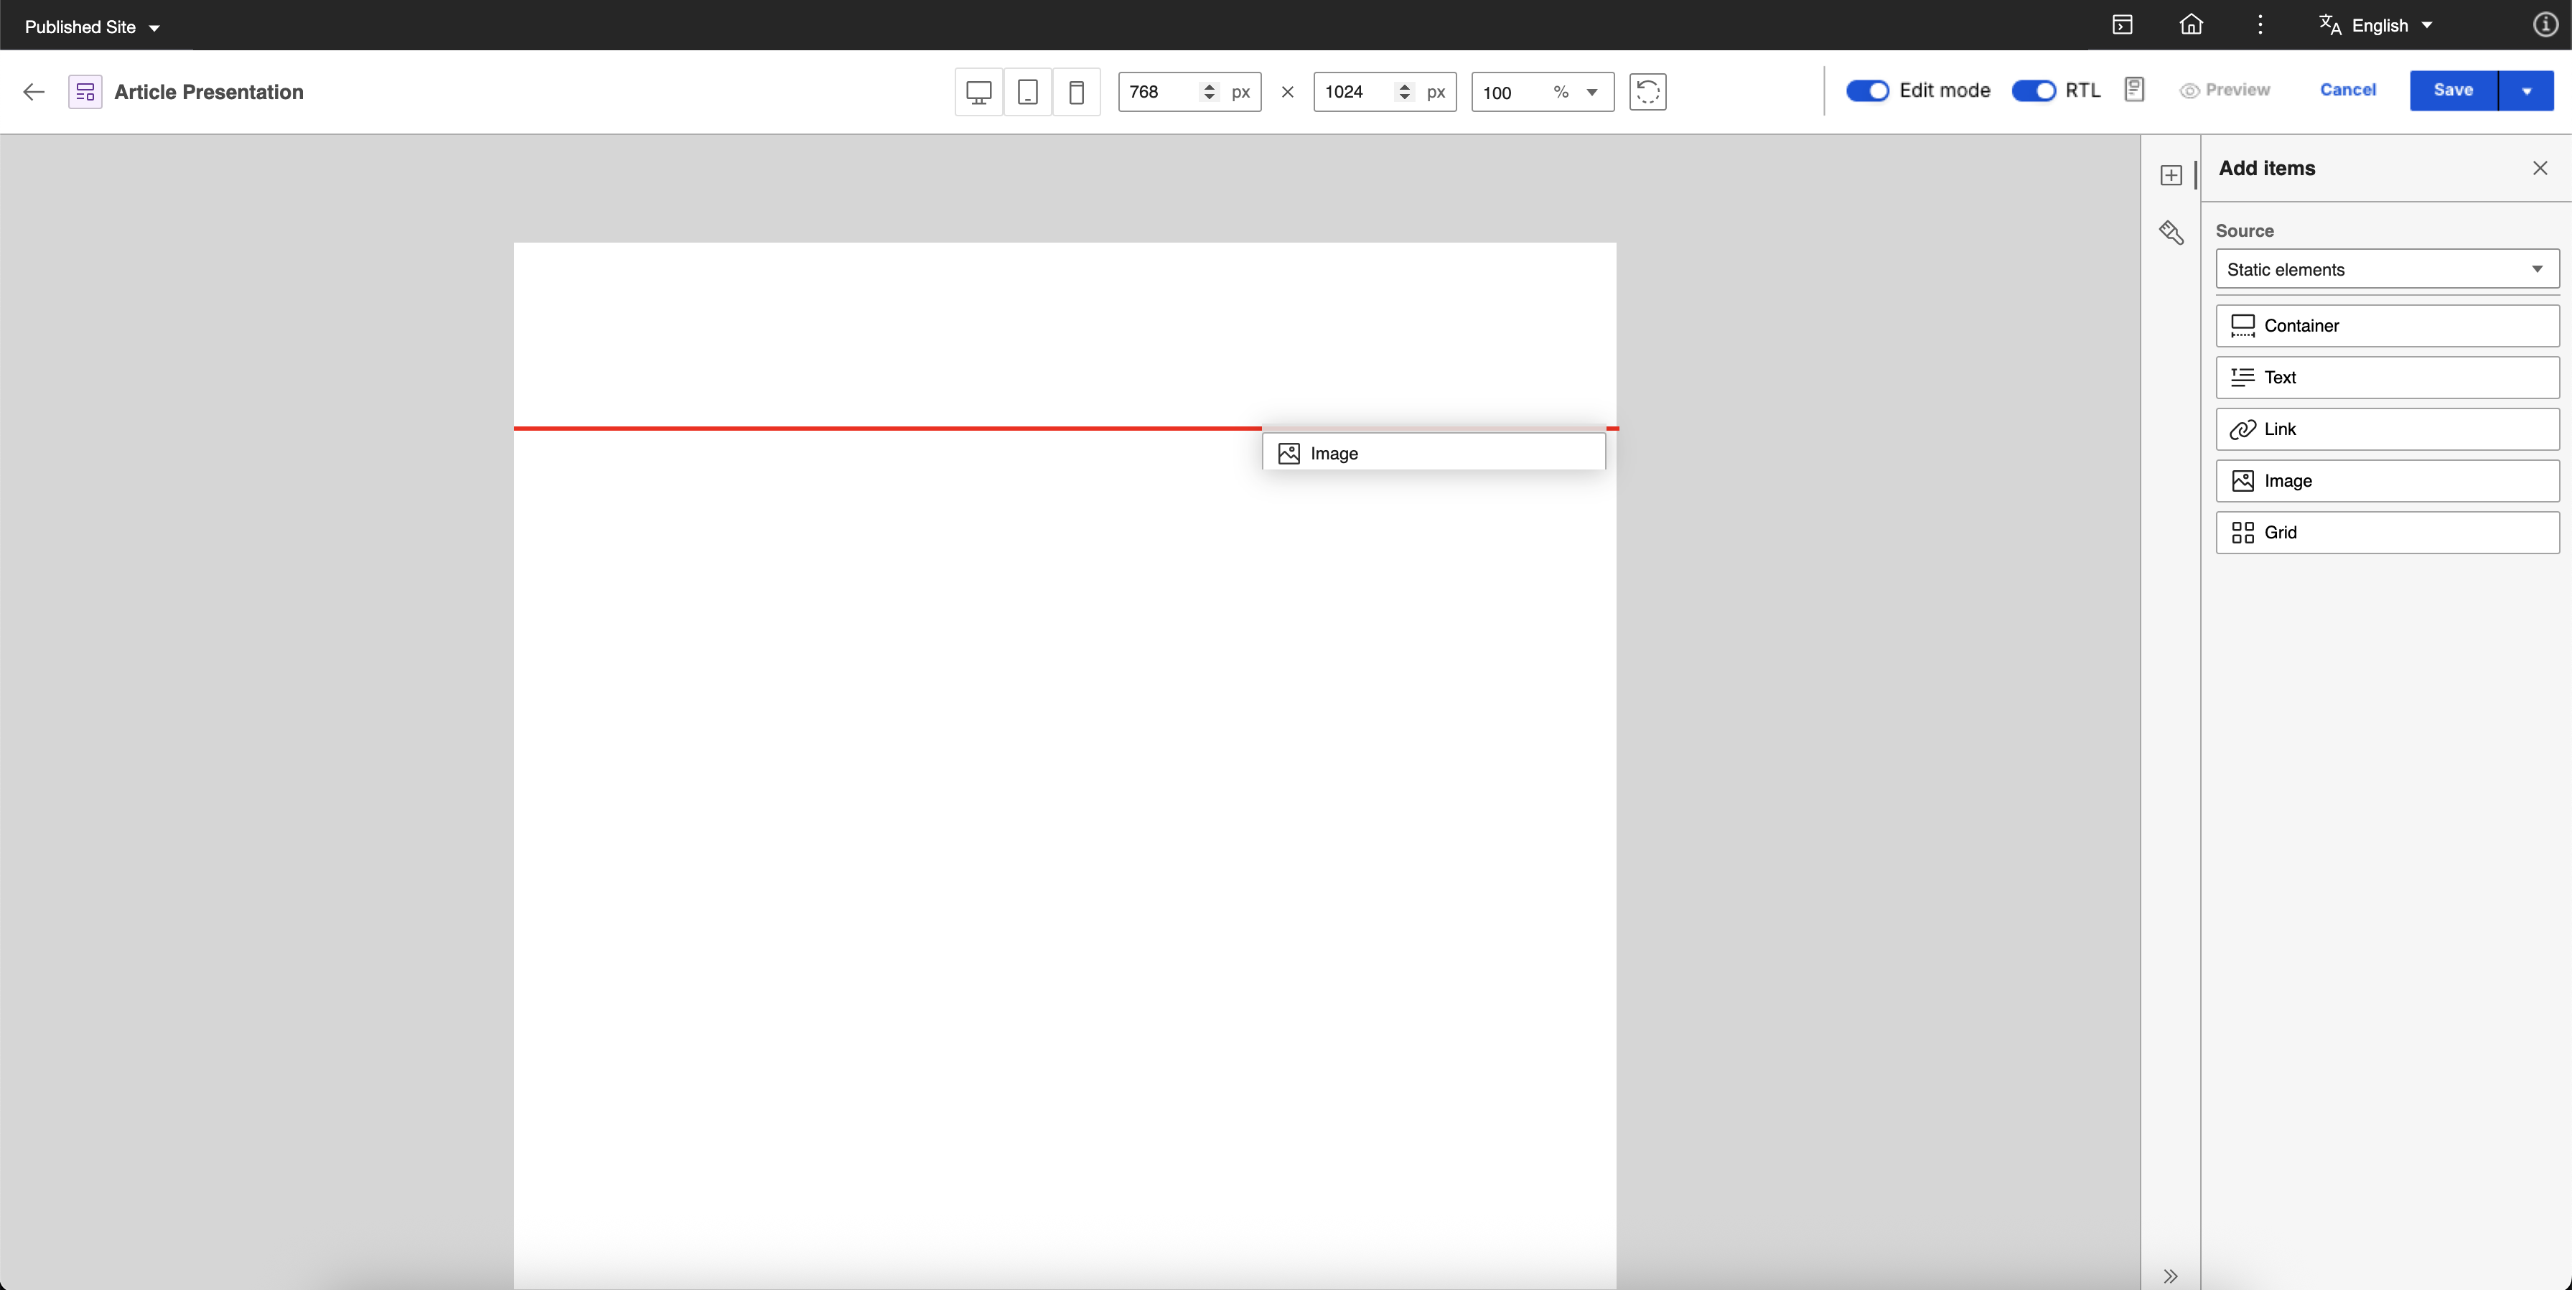Select the Grid element item
This screenshot has height=1290, width=2572.
(x=2388, y=532)
